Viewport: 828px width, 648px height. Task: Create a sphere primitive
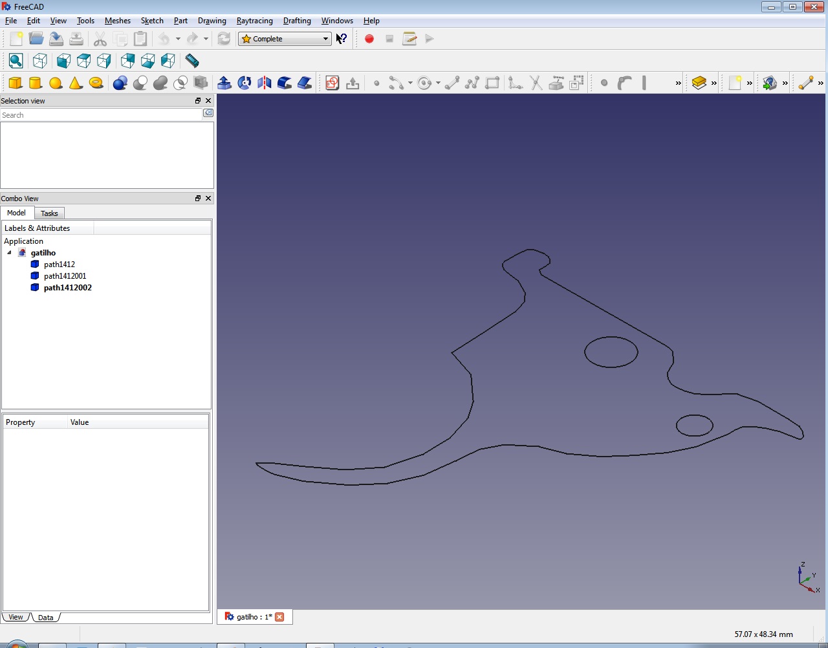point(56,83)
